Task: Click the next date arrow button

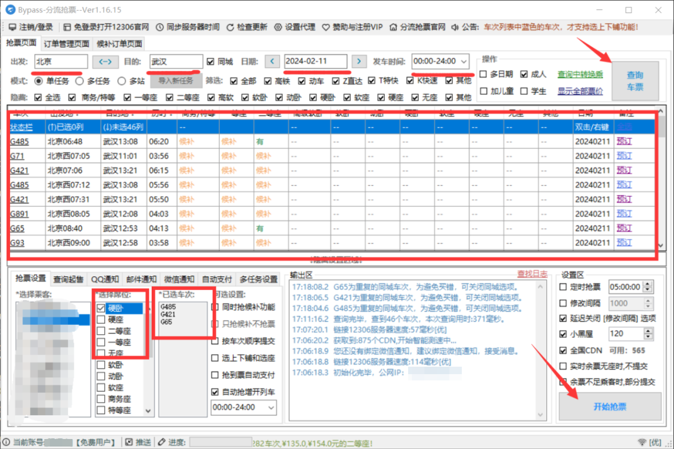Action: click(359, 62)
